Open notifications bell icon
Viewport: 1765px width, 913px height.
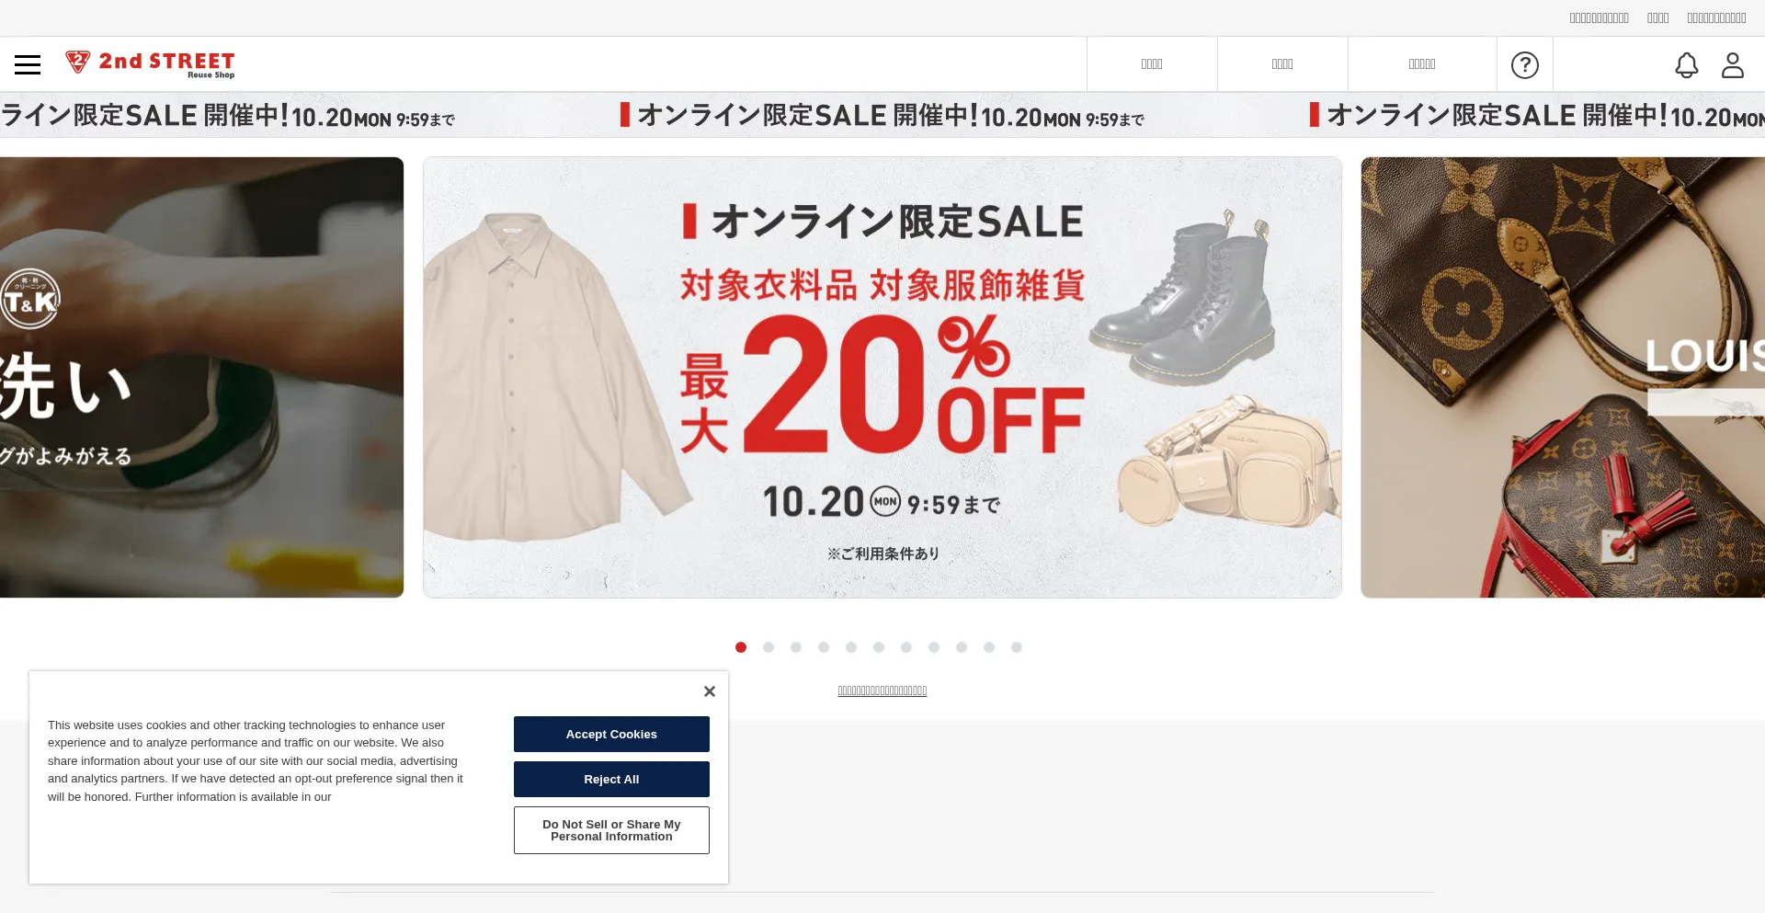pyautogui.click(x=1686, y=64)
